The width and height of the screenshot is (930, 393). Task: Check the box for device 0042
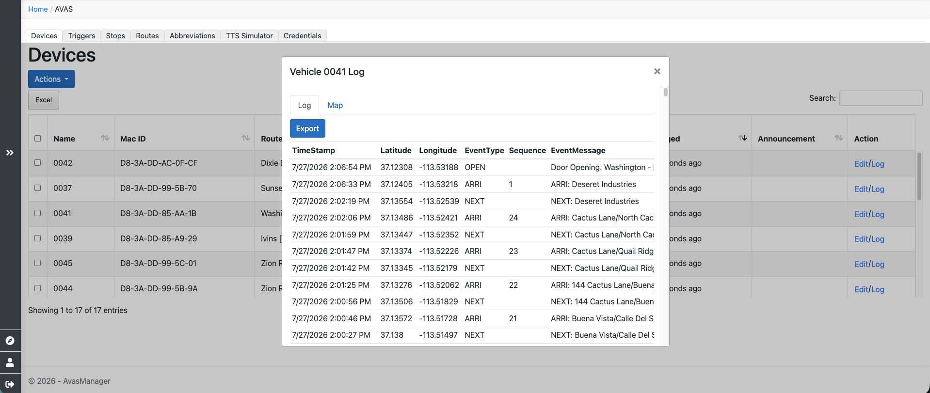[x=38, y=163]
